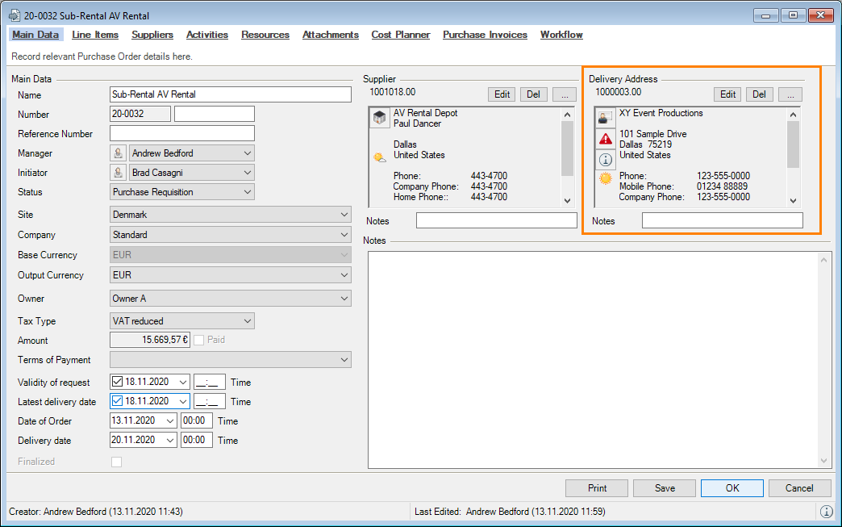Click Edit button in Supplier section
This screenshot has height=527, width=842.
point(502,94)
